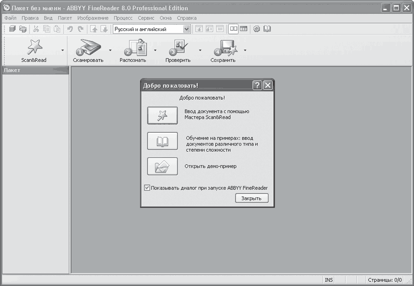The image size is (414, 286).
Task: Click the open demo-example folder button
Action: 162,166
